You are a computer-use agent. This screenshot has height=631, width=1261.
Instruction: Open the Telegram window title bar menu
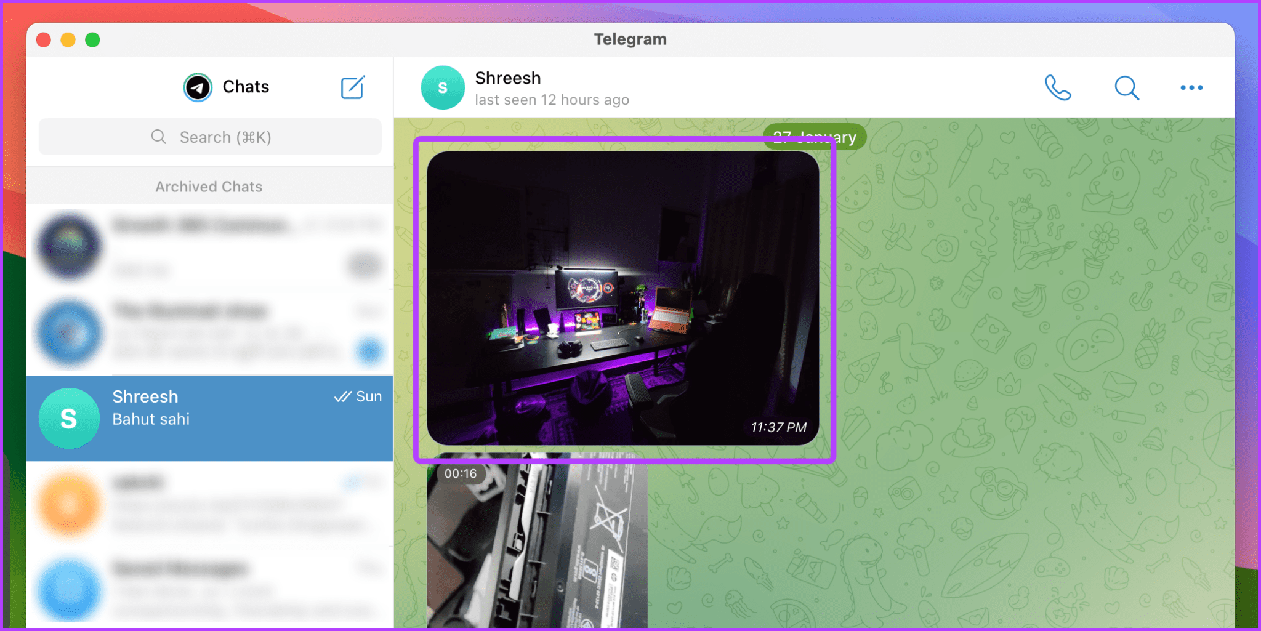point(630,39)
